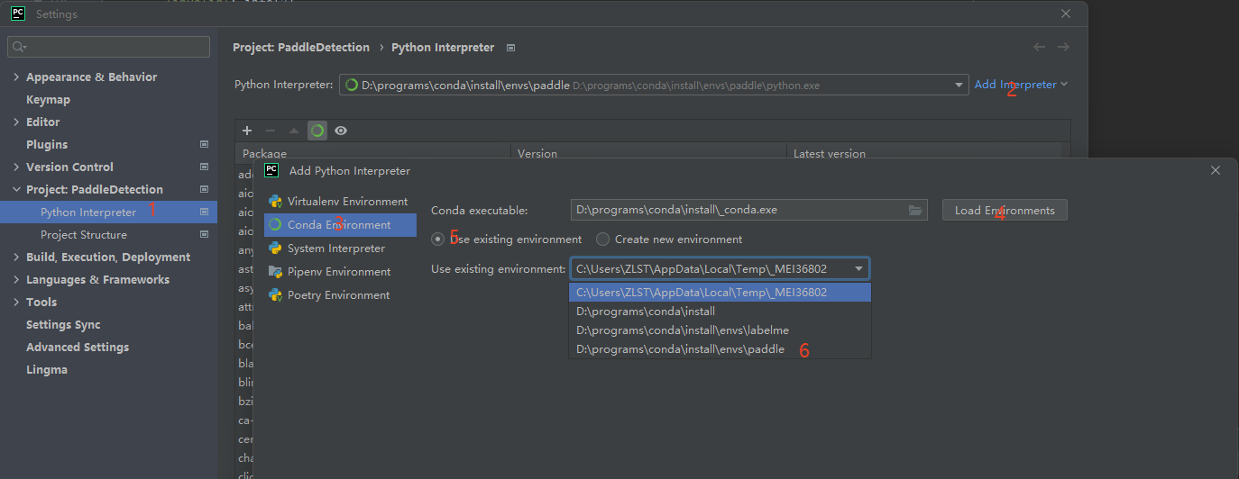Select Use existing environment radio button
The image size is (1239, 479).
click(x=438, y=239)
